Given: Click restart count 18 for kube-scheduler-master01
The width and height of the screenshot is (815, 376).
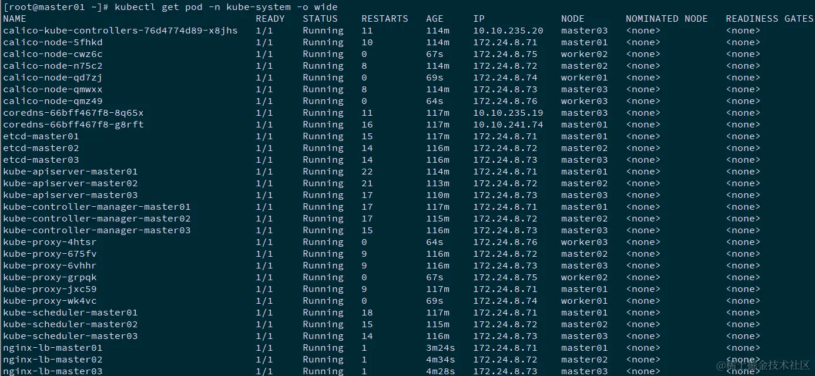Looking at the screenshot, I should point(367,313).
